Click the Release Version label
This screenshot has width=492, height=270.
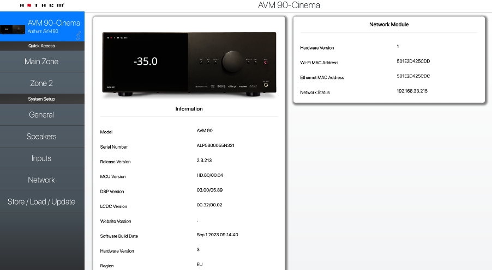[x=115, y=162]
